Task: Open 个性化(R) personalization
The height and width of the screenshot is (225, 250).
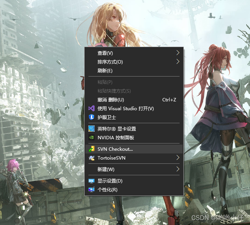Action: pyautogui.click(x=134, y=190)
